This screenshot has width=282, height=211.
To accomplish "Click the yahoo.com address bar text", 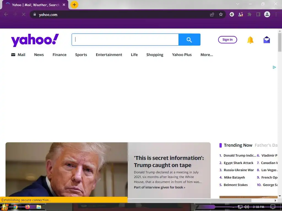I will point(48,15).
